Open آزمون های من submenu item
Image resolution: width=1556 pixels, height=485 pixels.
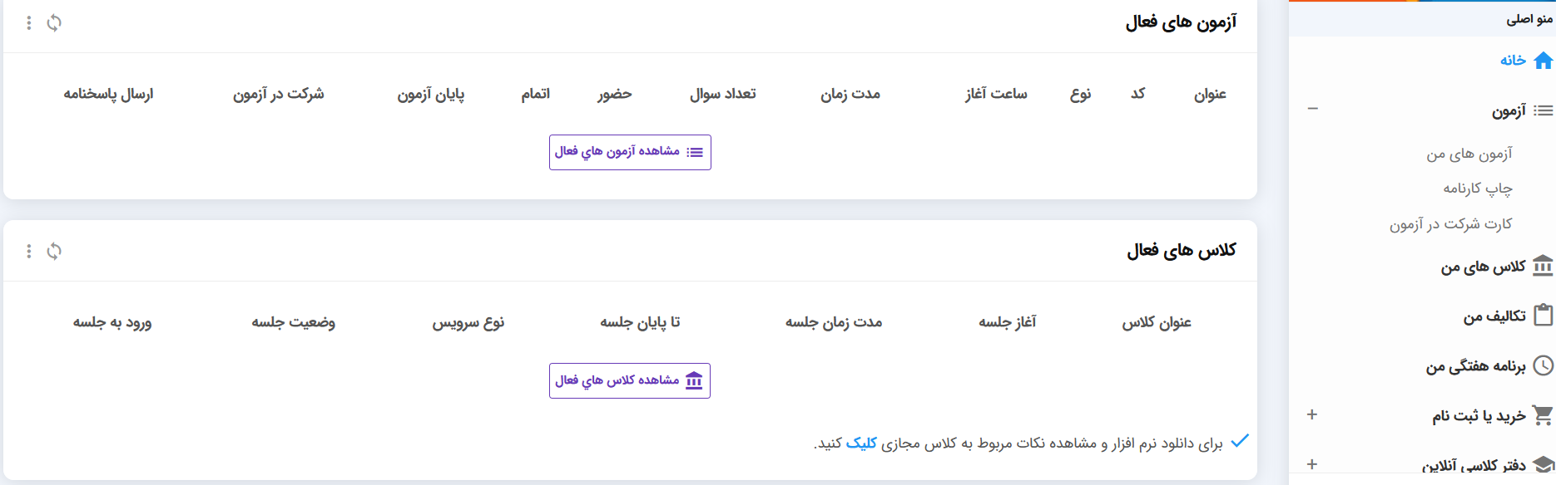tap(1469, 154)
